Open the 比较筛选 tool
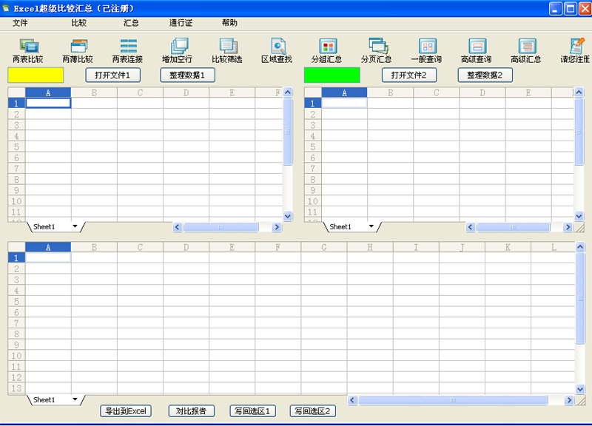592x426 pixels. tap(227, 50)
